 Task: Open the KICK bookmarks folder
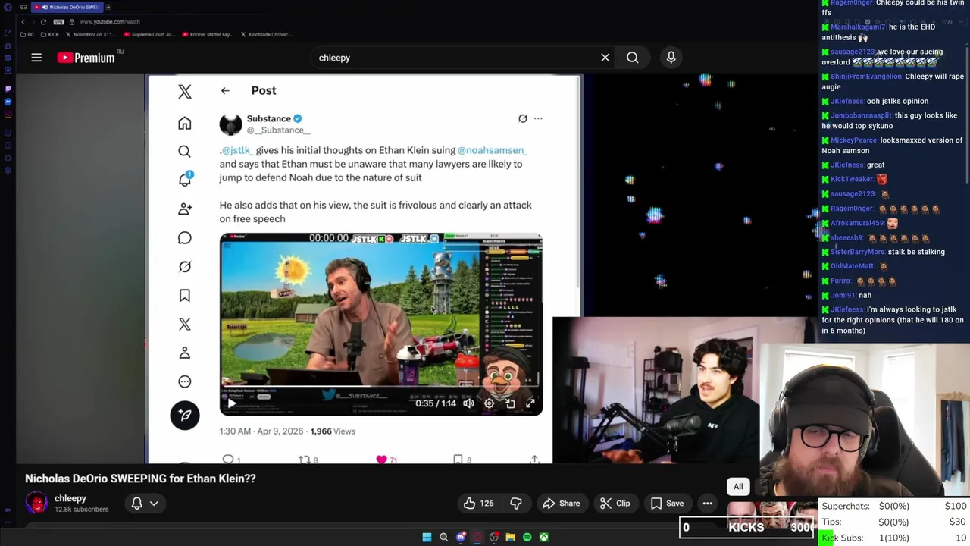click(50, 34)
